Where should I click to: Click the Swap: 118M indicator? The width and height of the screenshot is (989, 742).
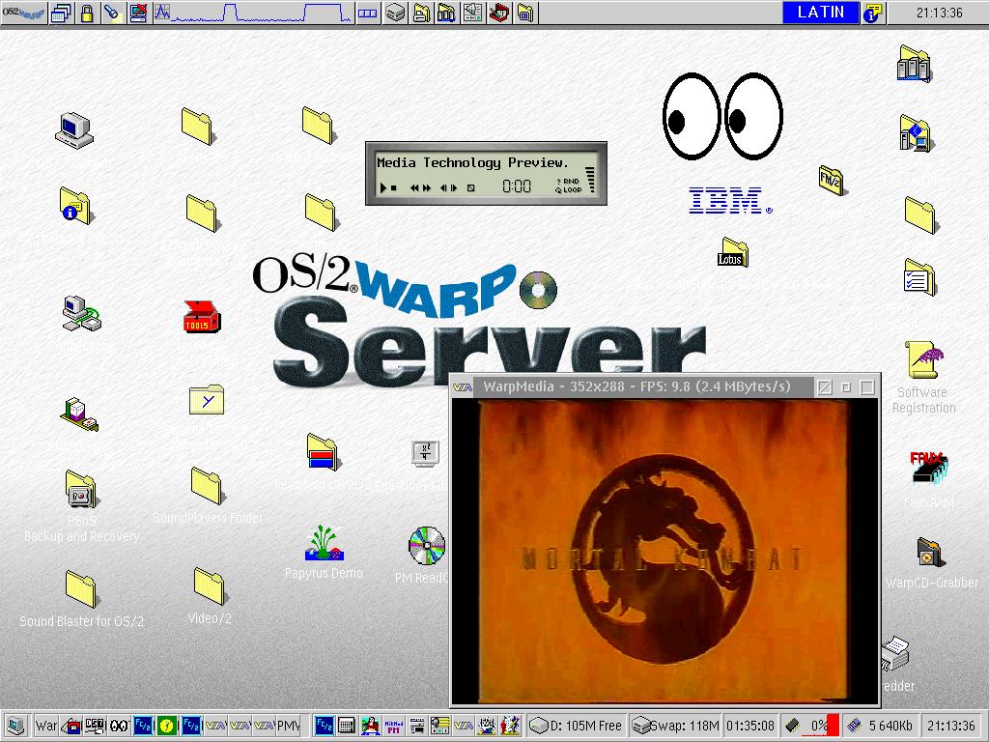click(x=675, y=726)
